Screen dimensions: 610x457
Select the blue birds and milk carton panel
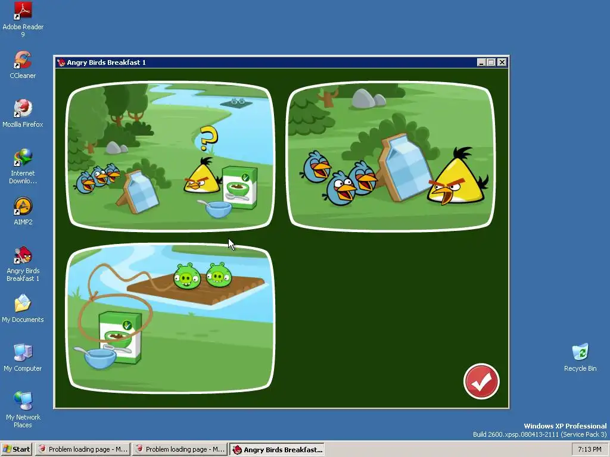[391, 156]
